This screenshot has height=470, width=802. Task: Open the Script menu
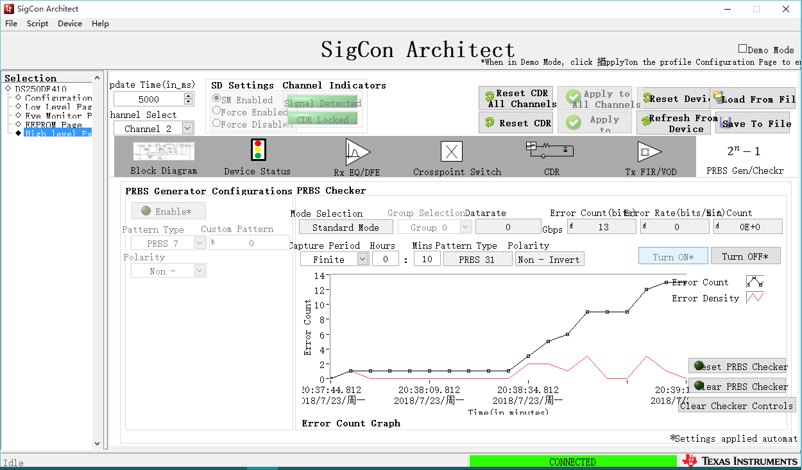(x=37, y=24)
